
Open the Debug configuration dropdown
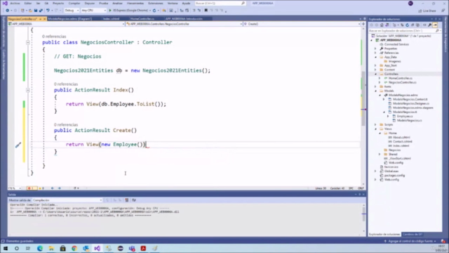click(x=72, y=11)
